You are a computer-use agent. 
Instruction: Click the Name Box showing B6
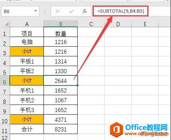[20, 11]
